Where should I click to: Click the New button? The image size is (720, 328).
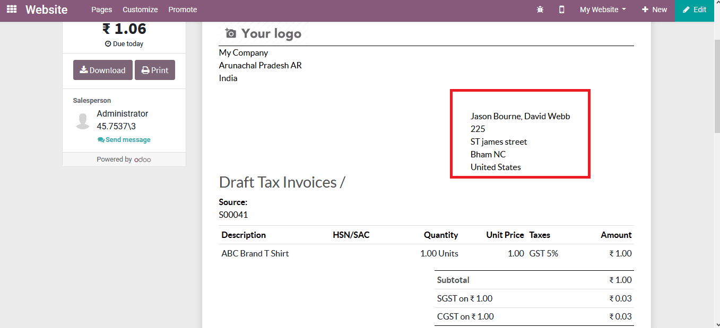coord(654,10)
